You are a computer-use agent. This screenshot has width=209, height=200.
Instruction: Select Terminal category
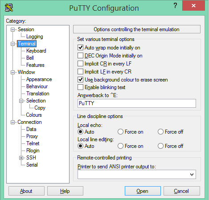pyautogui.click(x=27, y=44)
